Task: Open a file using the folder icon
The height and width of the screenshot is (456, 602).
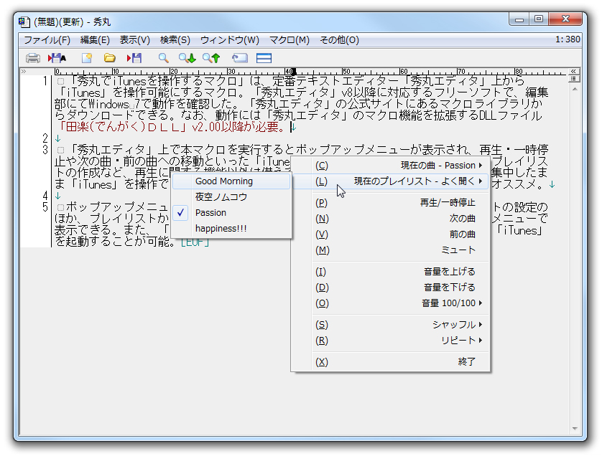Action: coord(110,58)
